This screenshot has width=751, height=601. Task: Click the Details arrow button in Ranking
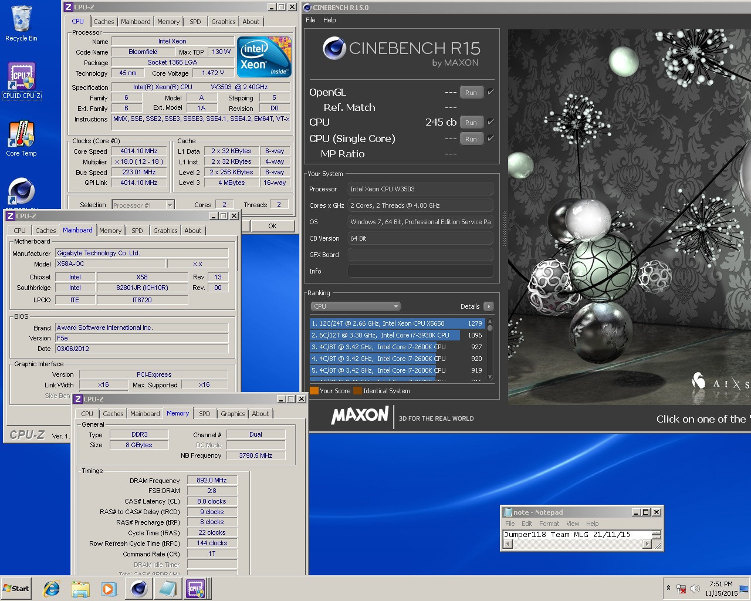(x=488, y=306)
